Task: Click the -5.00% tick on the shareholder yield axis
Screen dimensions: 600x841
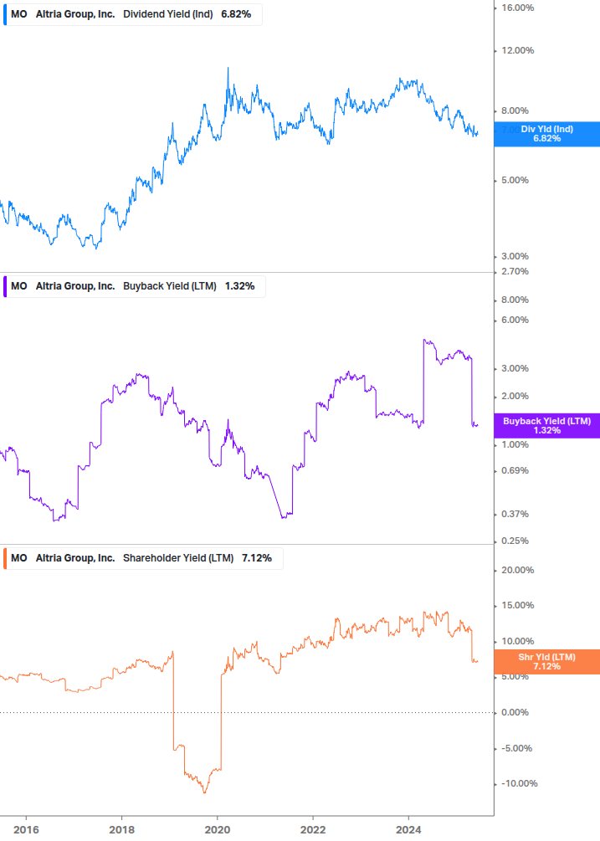Action: click(517, 749)
